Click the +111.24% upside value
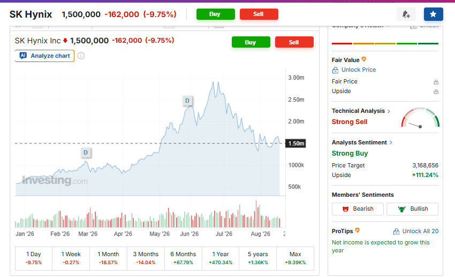Image resolution: width=455 pixels, height=277 pixels. 425,175
